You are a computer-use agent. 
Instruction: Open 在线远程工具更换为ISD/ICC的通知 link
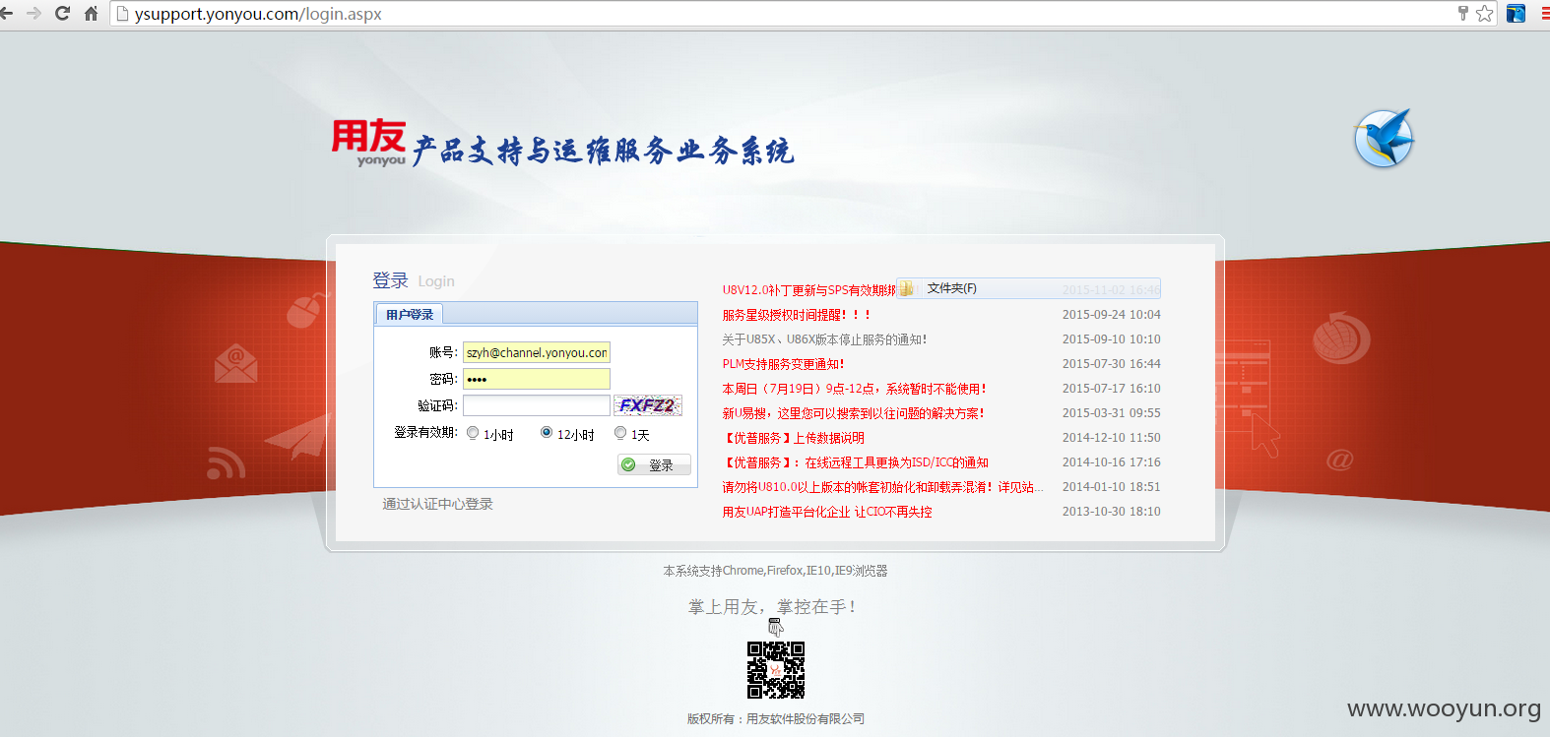coord(856,462)
